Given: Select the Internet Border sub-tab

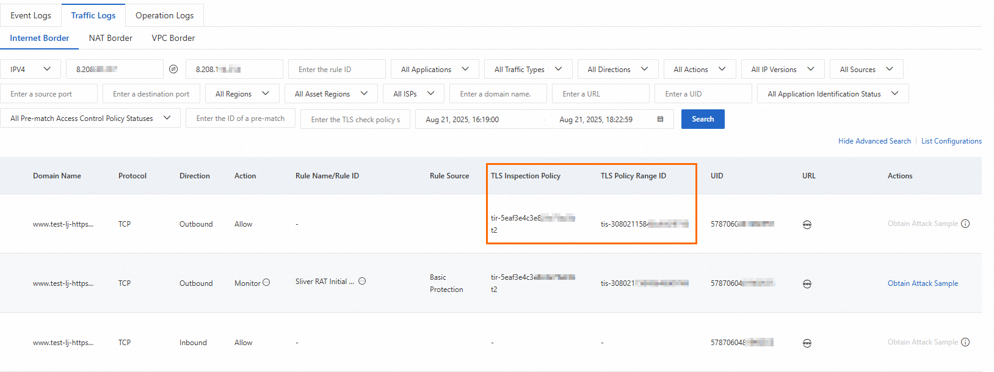Looking at the screenshot, I should [x=40, y=38].
